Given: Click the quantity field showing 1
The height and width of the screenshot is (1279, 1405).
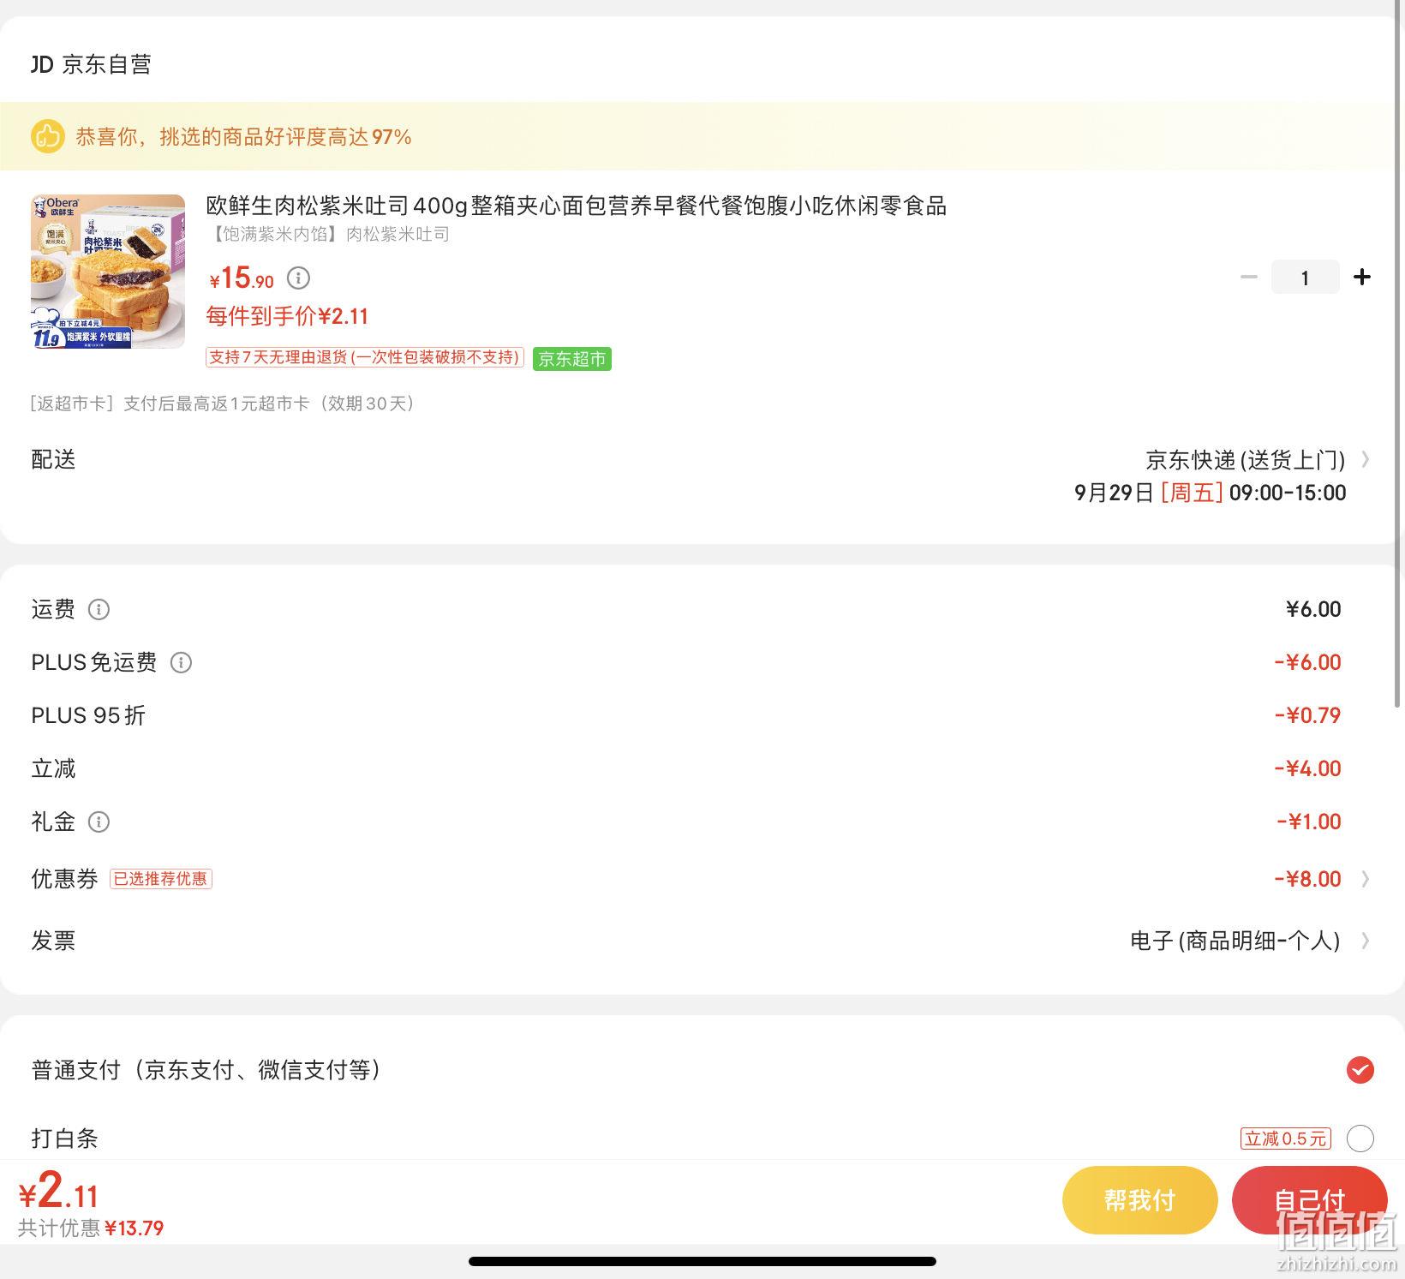Looking at the screenshot, I should (x=1305, y=277).
